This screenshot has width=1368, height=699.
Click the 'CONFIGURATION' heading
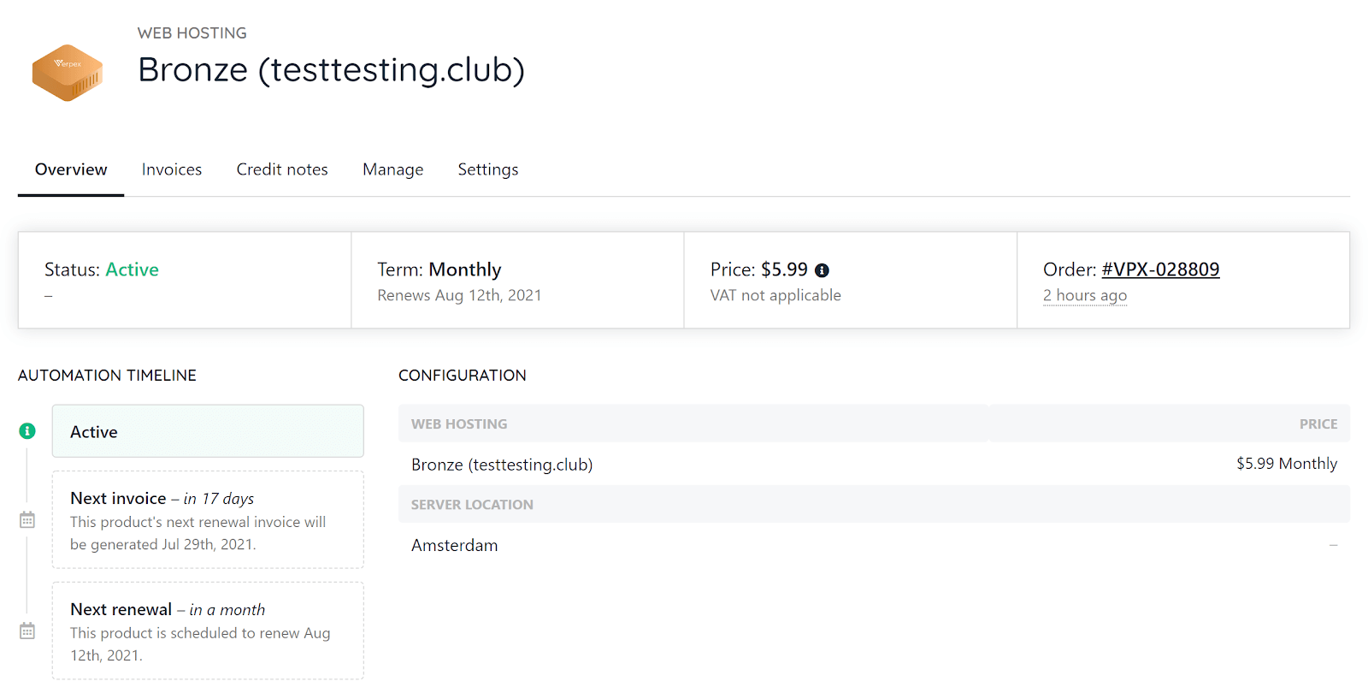coord(463,376)
